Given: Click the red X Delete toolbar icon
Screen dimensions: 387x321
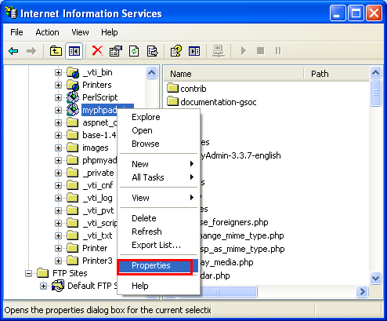Looking at the screenshot, I should pyautogui.click(x=97, y=51).
